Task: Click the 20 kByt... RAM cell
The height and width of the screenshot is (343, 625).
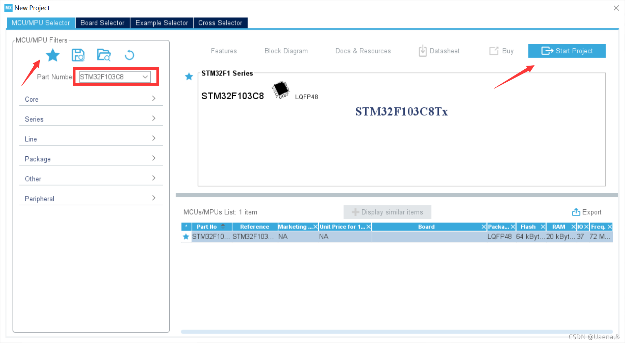Action: tap(561, 237)
